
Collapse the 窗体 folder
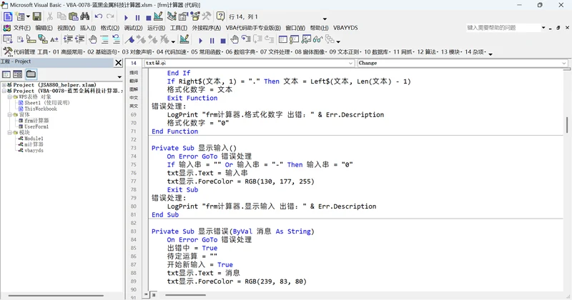coord(10,114)
